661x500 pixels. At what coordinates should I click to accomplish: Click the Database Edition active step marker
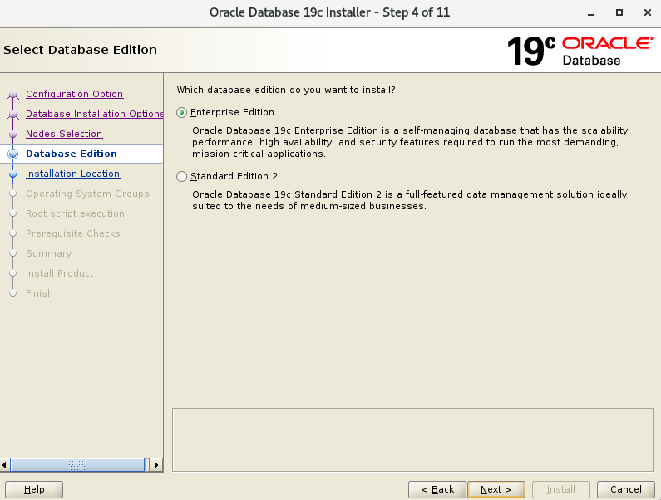[13, 154]
